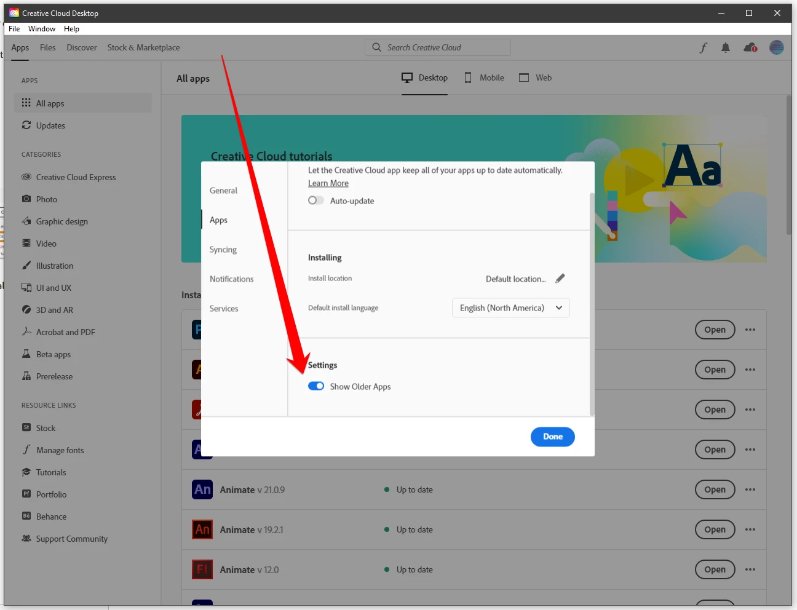Select Creative Cloud Express icon
Image resolution: width=797 pixels, height=610 pixels.
coord(26,176)
